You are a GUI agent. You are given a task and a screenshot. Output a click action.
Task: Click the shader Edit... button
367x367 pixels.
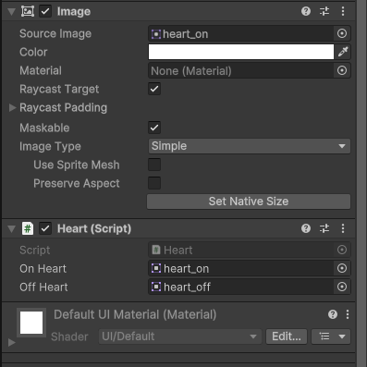coord(287,336)
